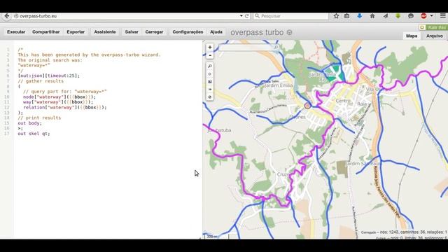This screenshot has width=448, height=252.
Task: Go to the browser home page
Action: click(x=372, y=16)
